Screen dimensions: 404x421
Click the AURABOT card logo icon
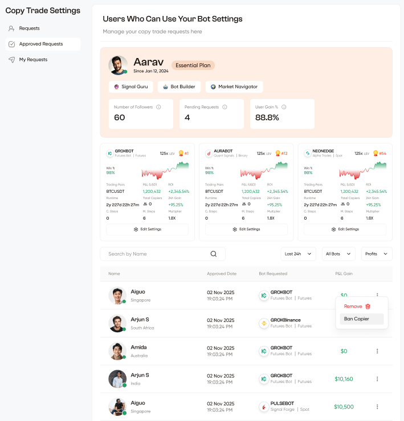(x=209, y=153)
